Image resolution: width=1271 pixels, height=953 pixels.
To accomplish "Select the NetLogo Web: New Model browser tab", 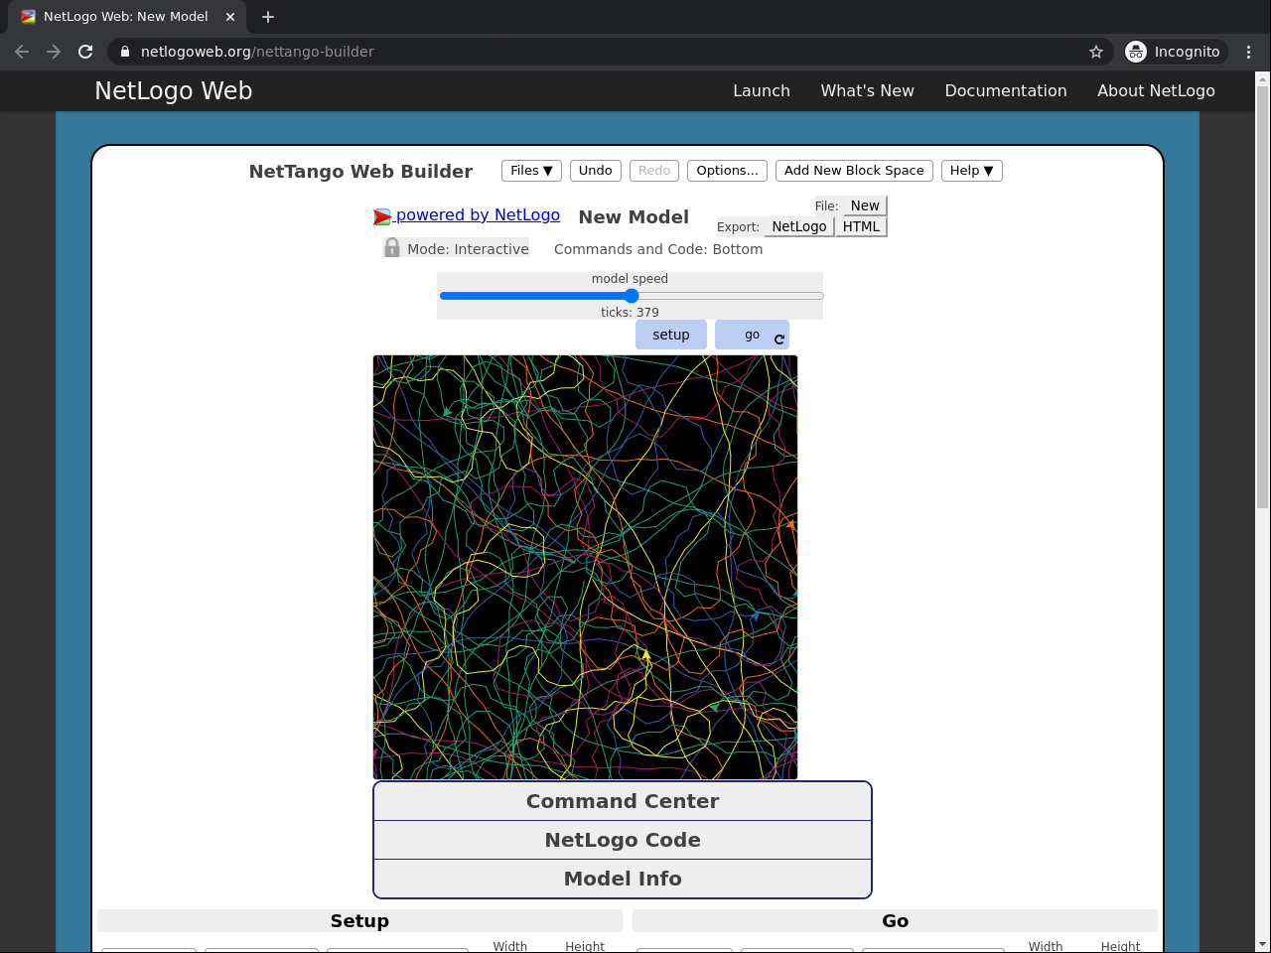I will pyautogui.click(x=128, y=17).
